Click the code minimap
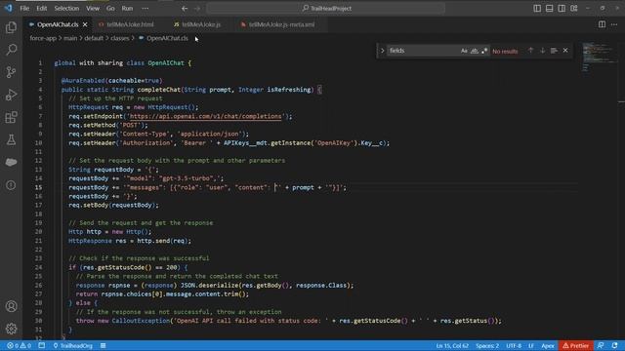Image resolution: width=625 pixels, height=351 pixels. pos(599,58)
